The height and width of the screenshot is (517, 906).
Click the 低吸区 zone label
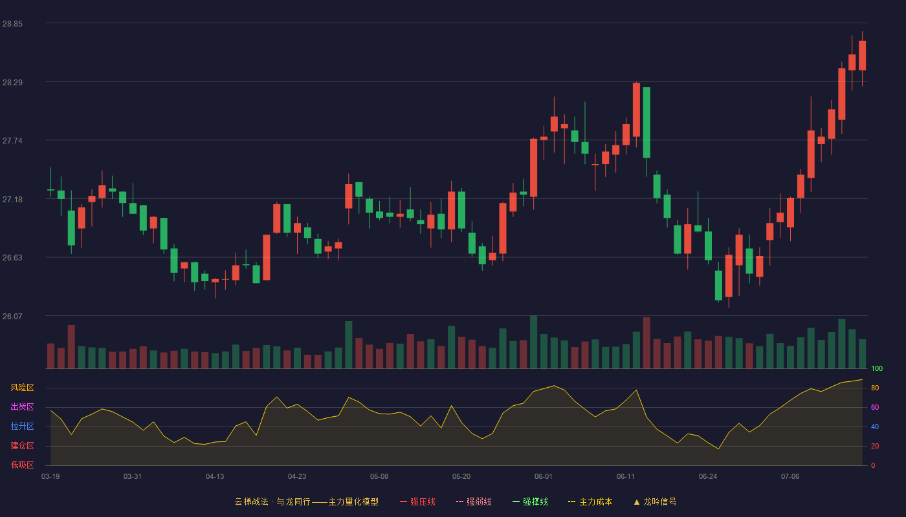pyautogui.click(x=22, y=465)
